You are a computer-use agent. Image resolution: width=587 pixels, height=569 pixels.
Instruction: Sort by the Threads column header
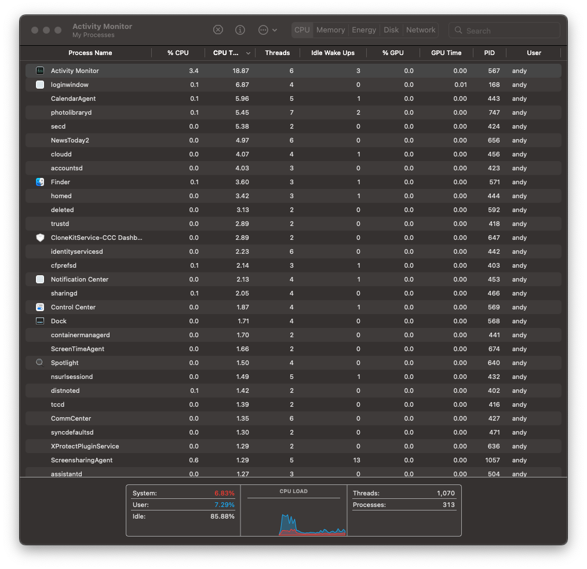pyautogui.click(x=278, y=53)
